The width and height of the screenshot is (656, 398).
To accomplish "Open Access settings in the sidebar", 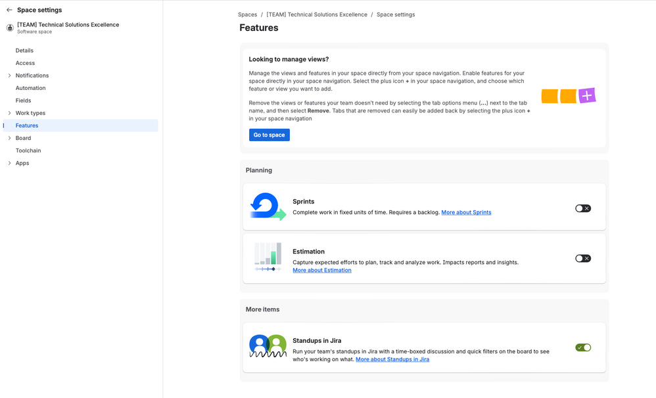I will (x=25, y=63).
